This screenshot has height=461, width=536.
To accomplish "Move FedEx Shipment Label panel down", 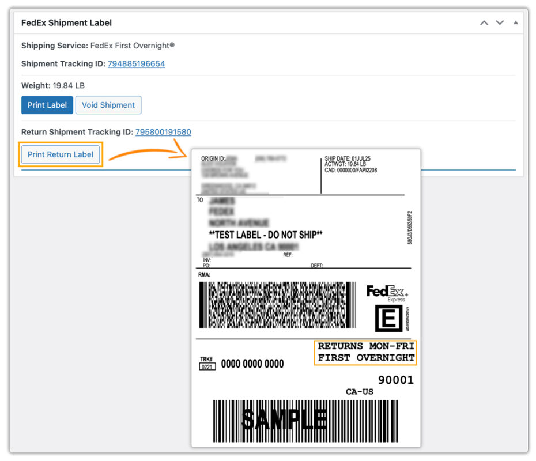I will click(x=500, y=23).
